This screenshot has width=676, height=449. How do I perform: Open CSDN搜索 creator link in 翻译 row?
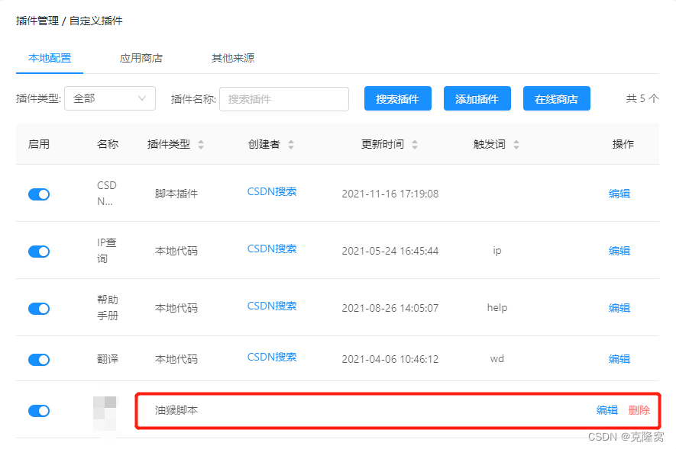272,357
